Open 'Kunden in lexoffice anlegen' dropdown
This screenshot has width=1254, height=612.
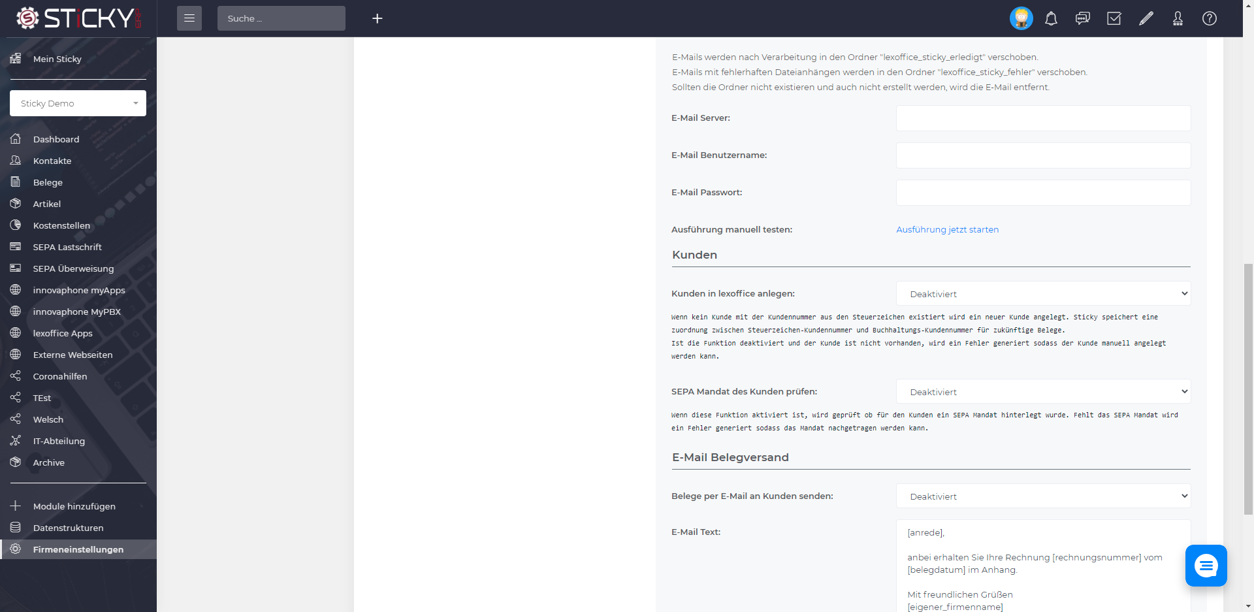click(x=1043, y=293)
